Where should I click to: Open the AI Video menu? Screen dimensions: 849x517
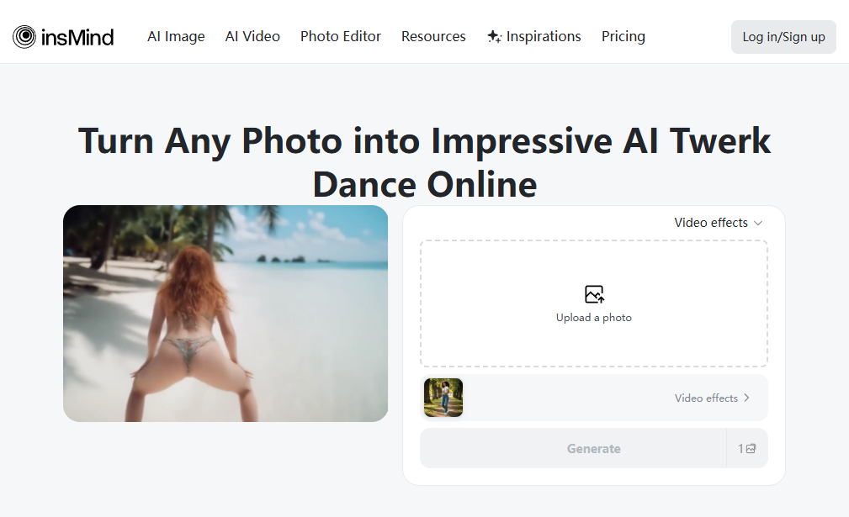(x=252, y=36)
